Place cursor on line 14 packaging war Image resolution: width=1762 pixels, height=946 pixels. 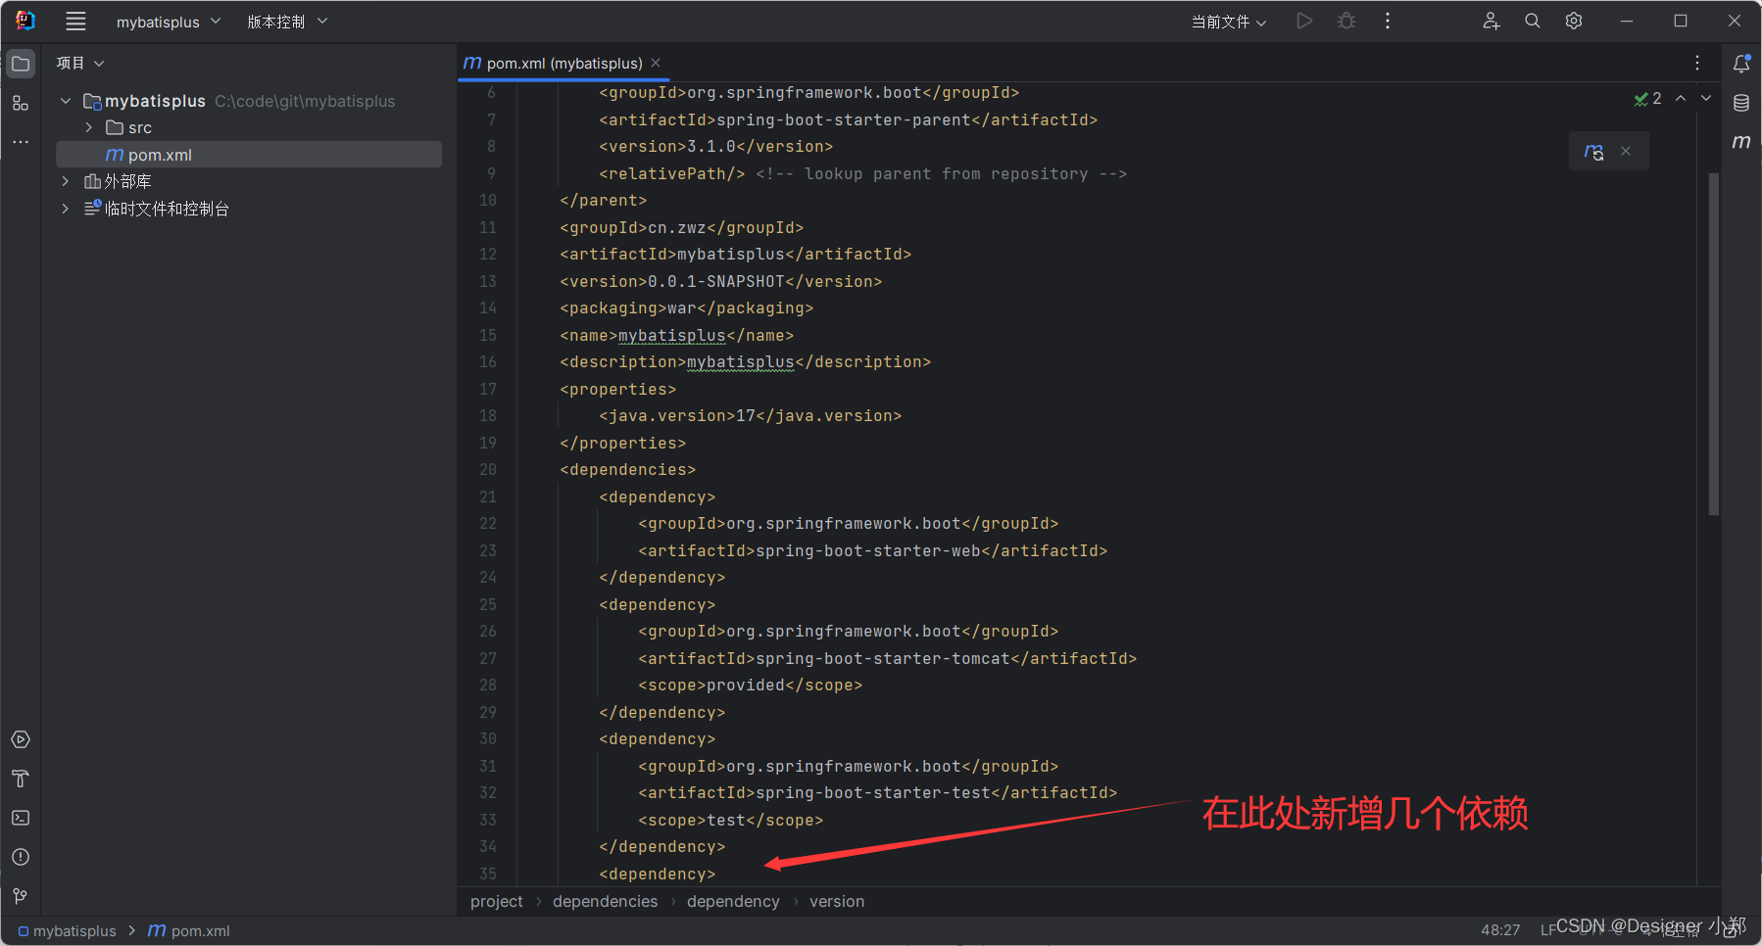[x=686, y=308]
